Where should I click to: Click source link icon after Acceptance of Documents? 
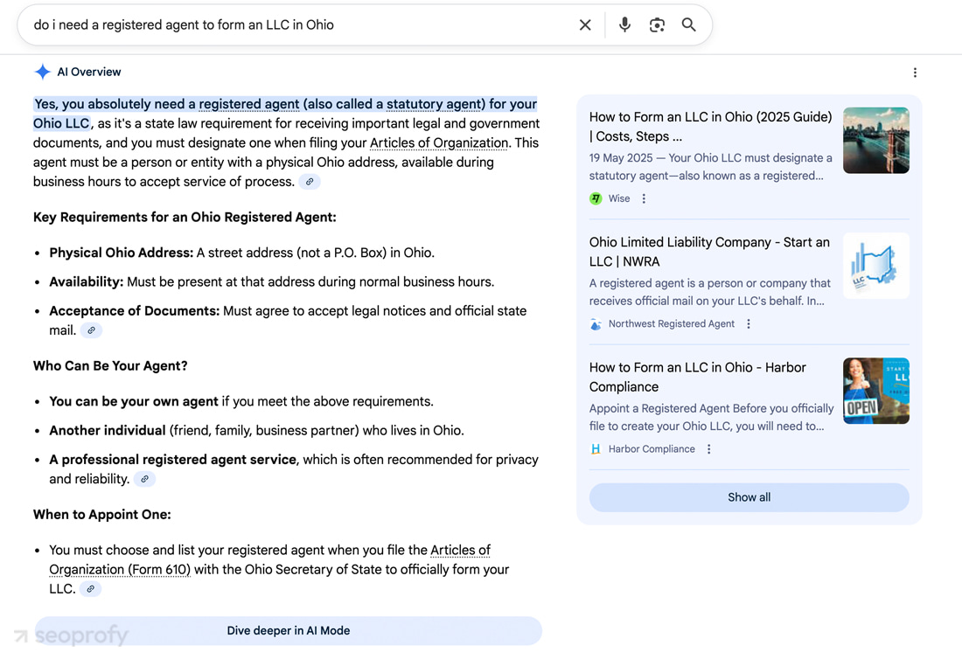tap(91, 330)
